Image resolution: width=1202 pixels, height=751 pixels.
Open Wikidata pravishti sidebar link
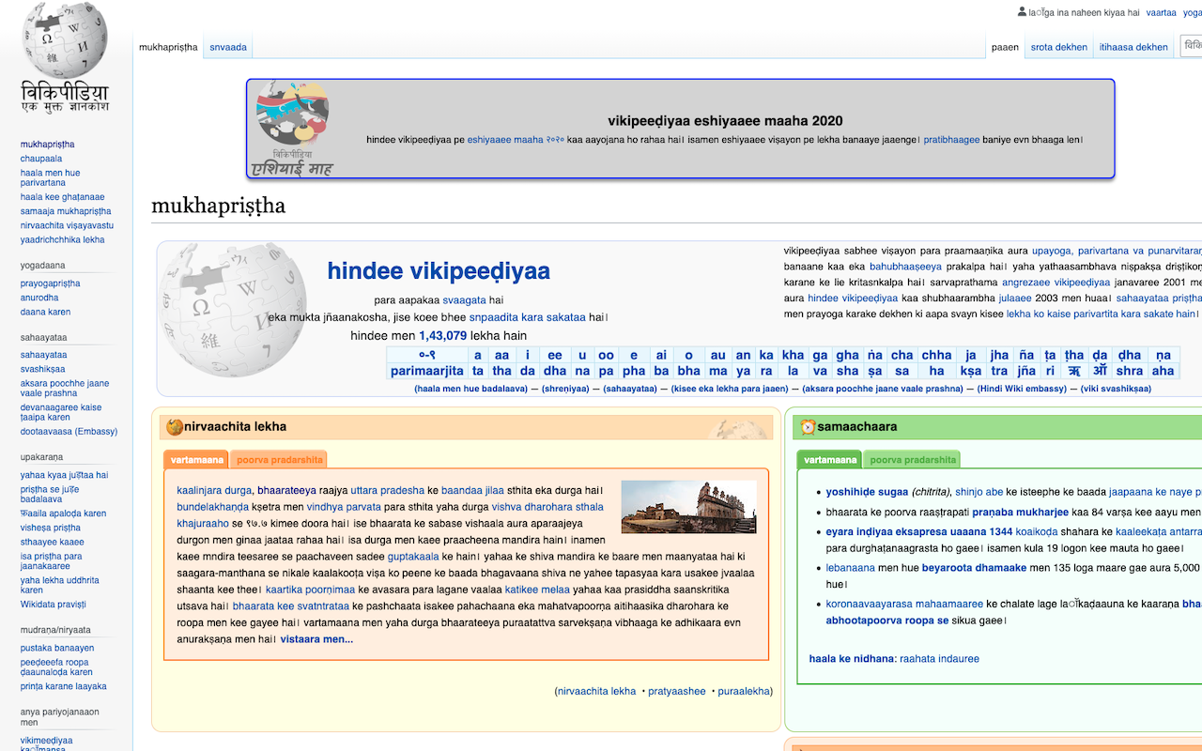tap(54, 605)
